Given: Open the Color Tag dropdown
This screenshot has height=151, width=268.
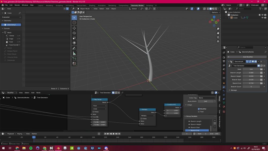Looking at the screenshot, I should pos(207,98).
